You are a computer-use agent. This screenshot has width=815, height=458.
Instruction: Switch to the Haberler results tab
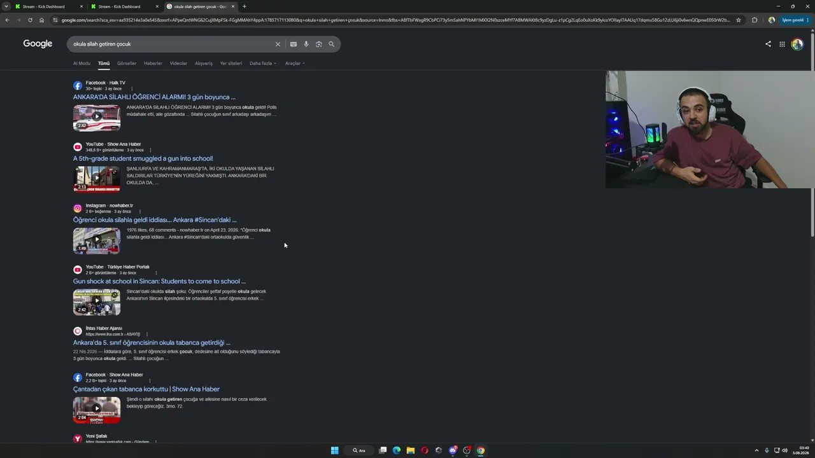[153, 64]
